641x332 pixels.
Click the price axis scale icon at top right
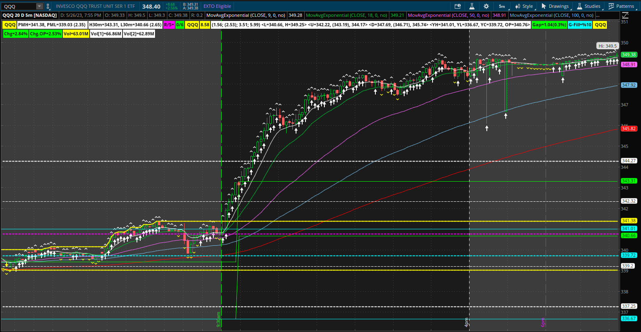point(625,15)
